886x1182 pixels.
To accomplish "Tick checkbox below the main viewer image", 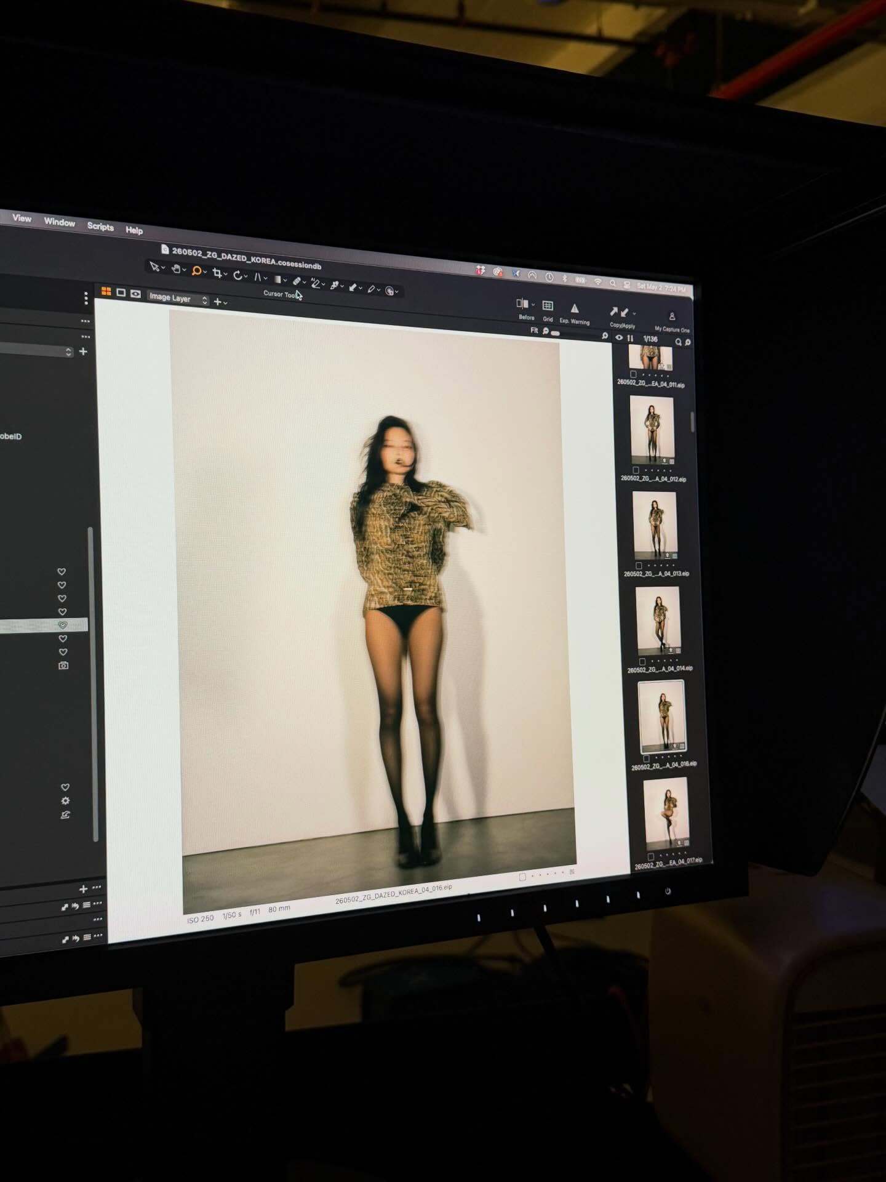I will coord(522,877).
